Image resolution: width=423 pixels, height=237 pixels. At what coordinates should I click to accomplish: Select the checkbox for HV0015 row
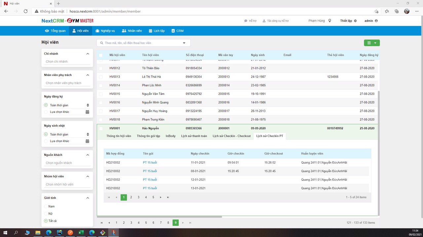click(x=101, y=94)
